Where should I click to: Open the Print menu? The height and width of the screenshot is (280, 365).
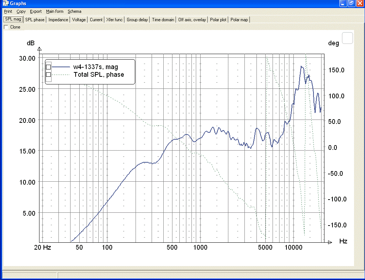8,11
